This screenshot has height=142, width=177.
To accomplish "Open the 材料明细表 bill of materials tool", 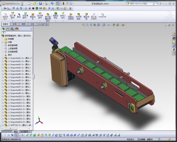I will [79, 16].
